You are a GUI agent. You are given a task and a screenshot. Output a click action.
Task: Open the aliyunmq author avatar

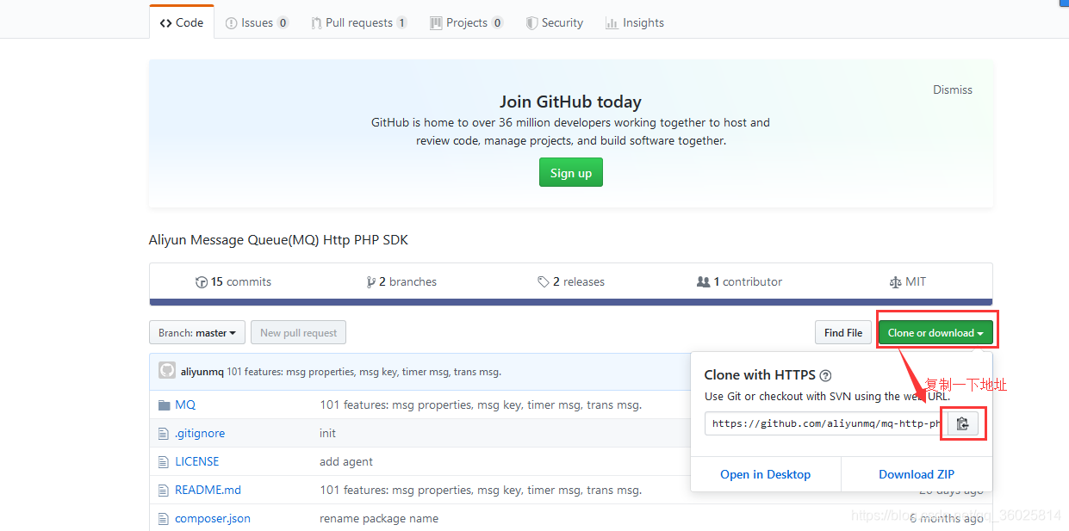[167, 371]
